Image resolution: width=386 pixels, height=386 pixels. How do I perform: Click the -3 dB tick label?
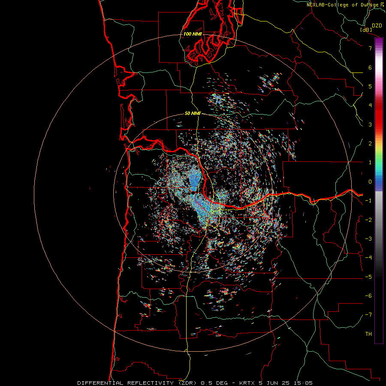[368, 239]
